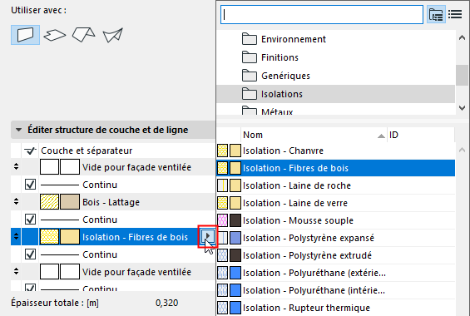
Task: Switch to folder tree view icon
Action: (x=436, y=14)
